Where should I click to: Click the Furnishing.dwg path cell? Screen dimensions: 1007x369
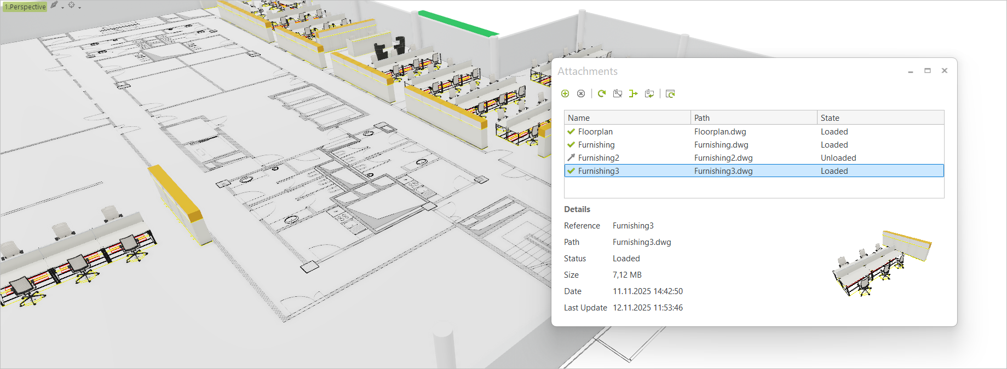point(721,145)
